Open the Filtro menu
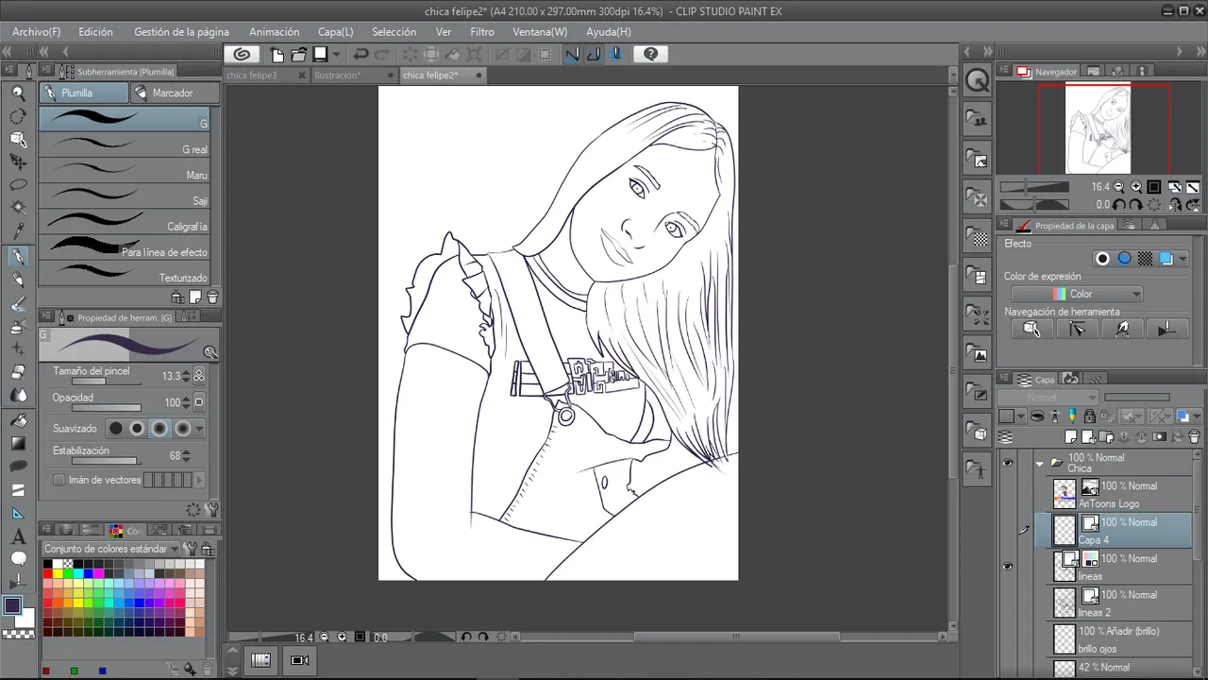Screen dimensions: 1208x680 (482, 32)
